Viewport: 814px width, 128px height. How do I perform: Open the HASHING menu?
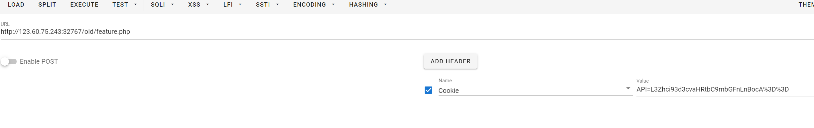pos(368,5)
